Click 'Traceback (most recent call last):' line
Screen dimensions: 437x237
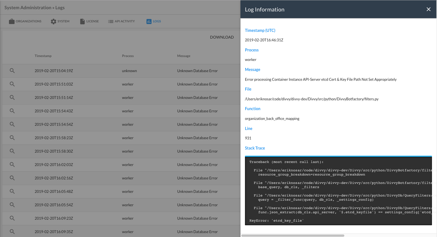click(x=286, y=162)
